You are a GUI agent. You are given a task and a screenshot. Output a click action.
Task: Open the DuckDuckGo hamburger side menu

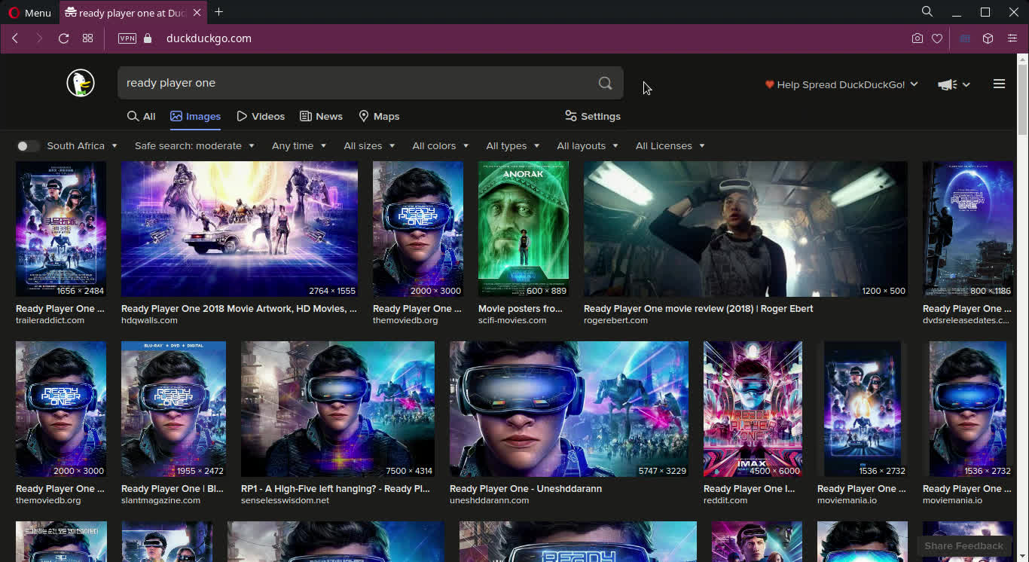pyautogui.click(x=1000, y=84)
